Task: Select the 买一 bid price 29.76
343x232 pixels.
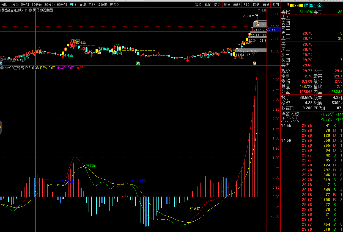Action: pos(308,44)
